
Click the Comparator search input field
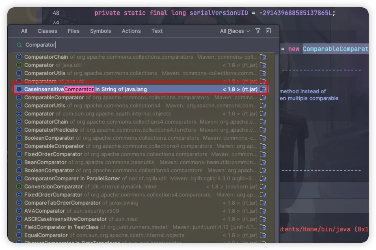pos(142,45)
